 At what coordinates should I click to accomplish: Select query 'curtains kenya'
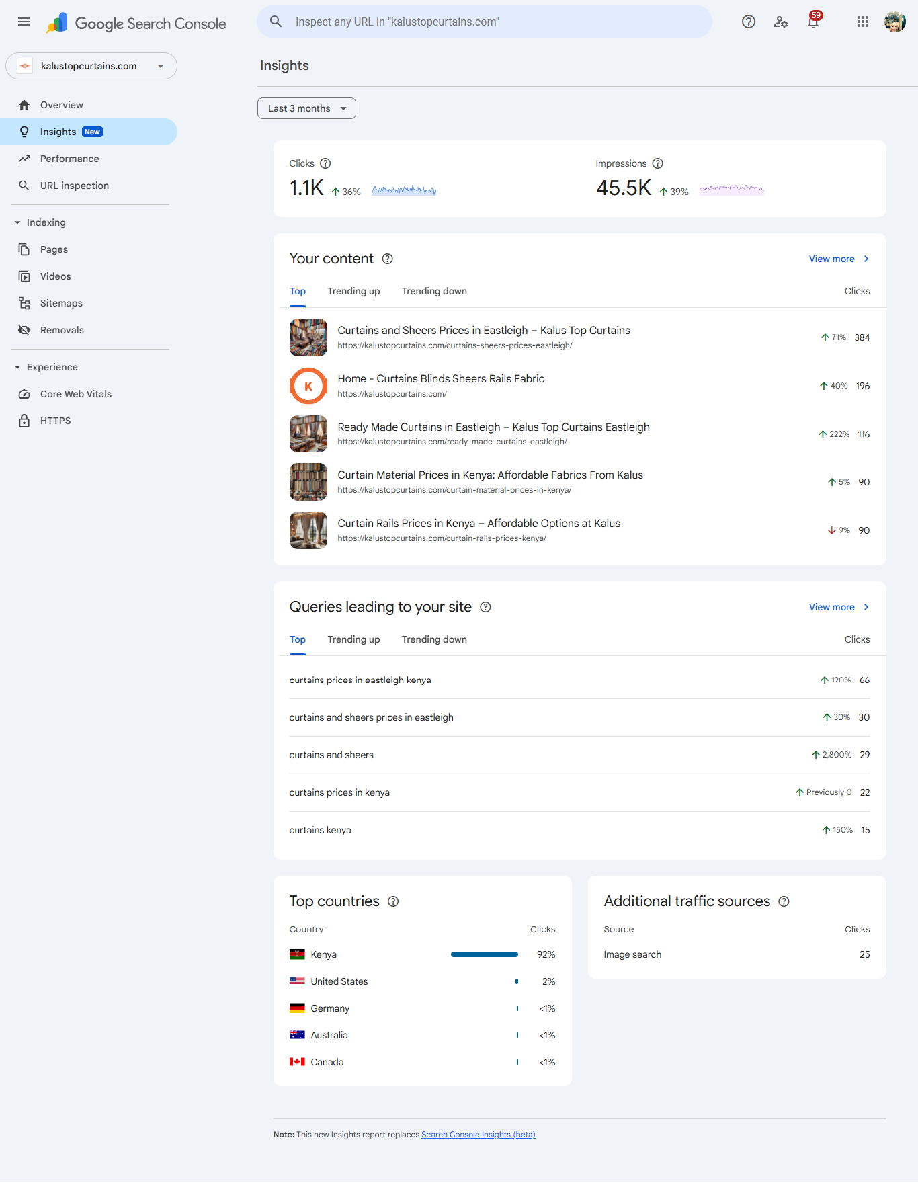(579, 830)
